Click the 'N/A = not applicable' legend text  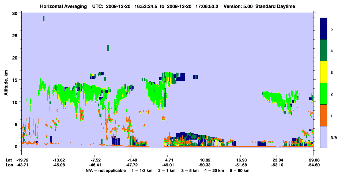click(x=106, y=171)
